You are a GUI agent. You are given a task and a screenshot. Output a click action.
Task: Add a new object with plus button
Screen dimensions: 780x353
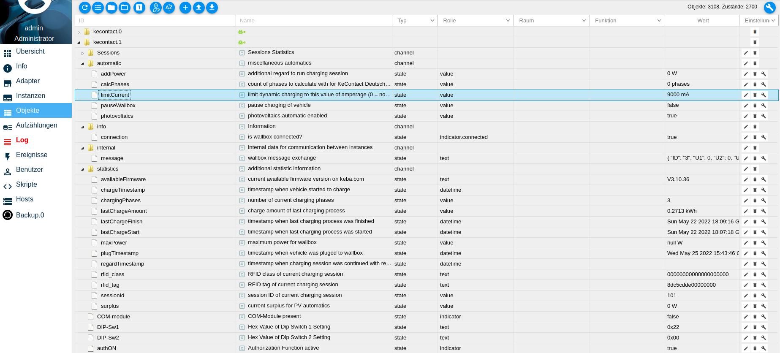(x=185, y=7)
